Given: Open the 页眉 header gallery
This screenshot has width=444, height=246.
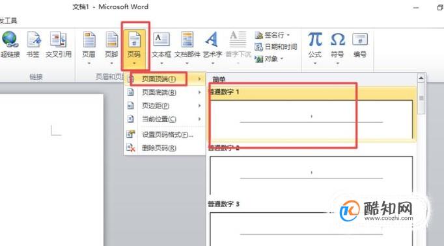Looking at the screenshot, I should [89, 47].
